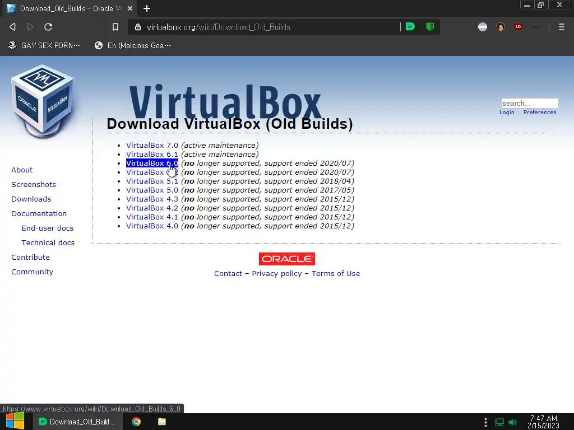This screenshot has width=574, height=430.
Task: Open the green reader mode icon
Action: point(410,27)
